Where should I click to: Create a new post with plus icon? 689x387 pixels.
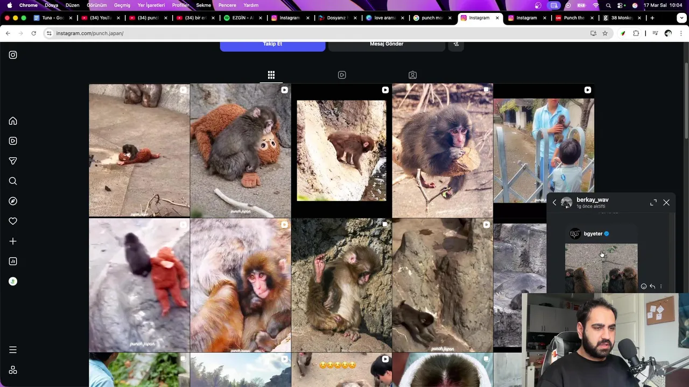coord(13,241)
